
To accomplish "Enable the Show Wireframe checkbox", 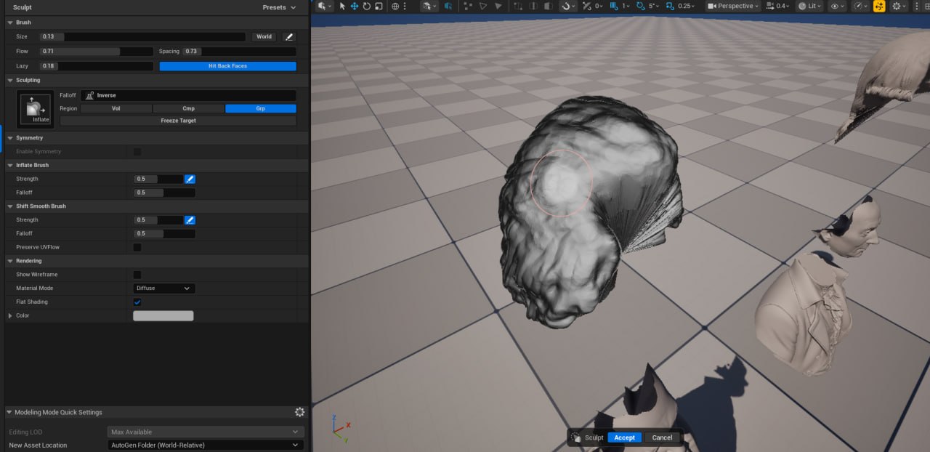I will point(137,275).
